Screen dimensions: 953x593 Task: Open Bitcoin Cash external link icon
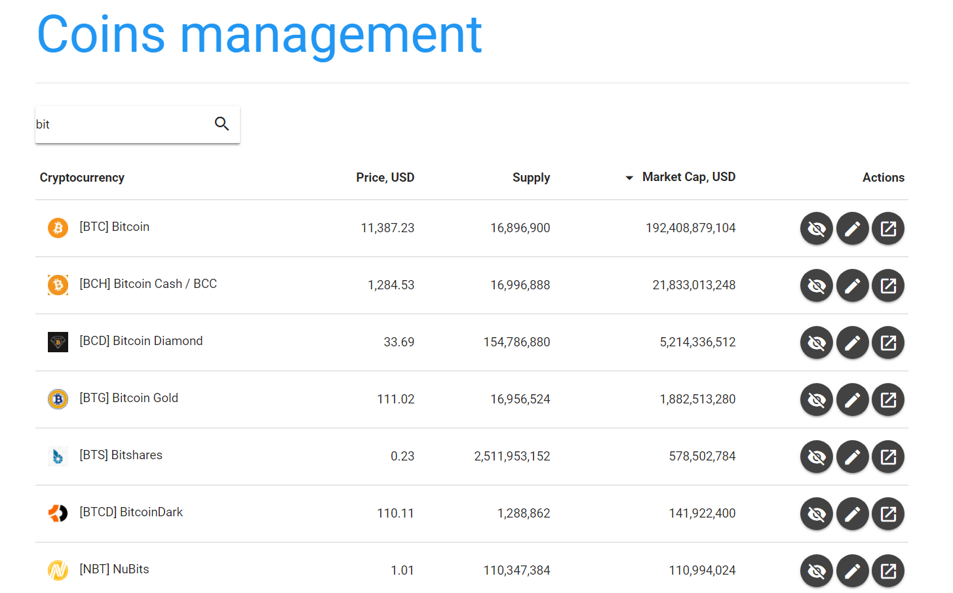tap(888, 285)
